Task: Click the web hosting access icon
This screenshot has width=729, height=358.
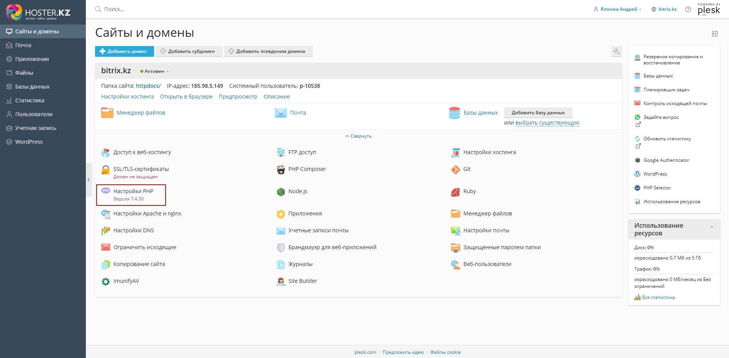Action: point(106,153)
